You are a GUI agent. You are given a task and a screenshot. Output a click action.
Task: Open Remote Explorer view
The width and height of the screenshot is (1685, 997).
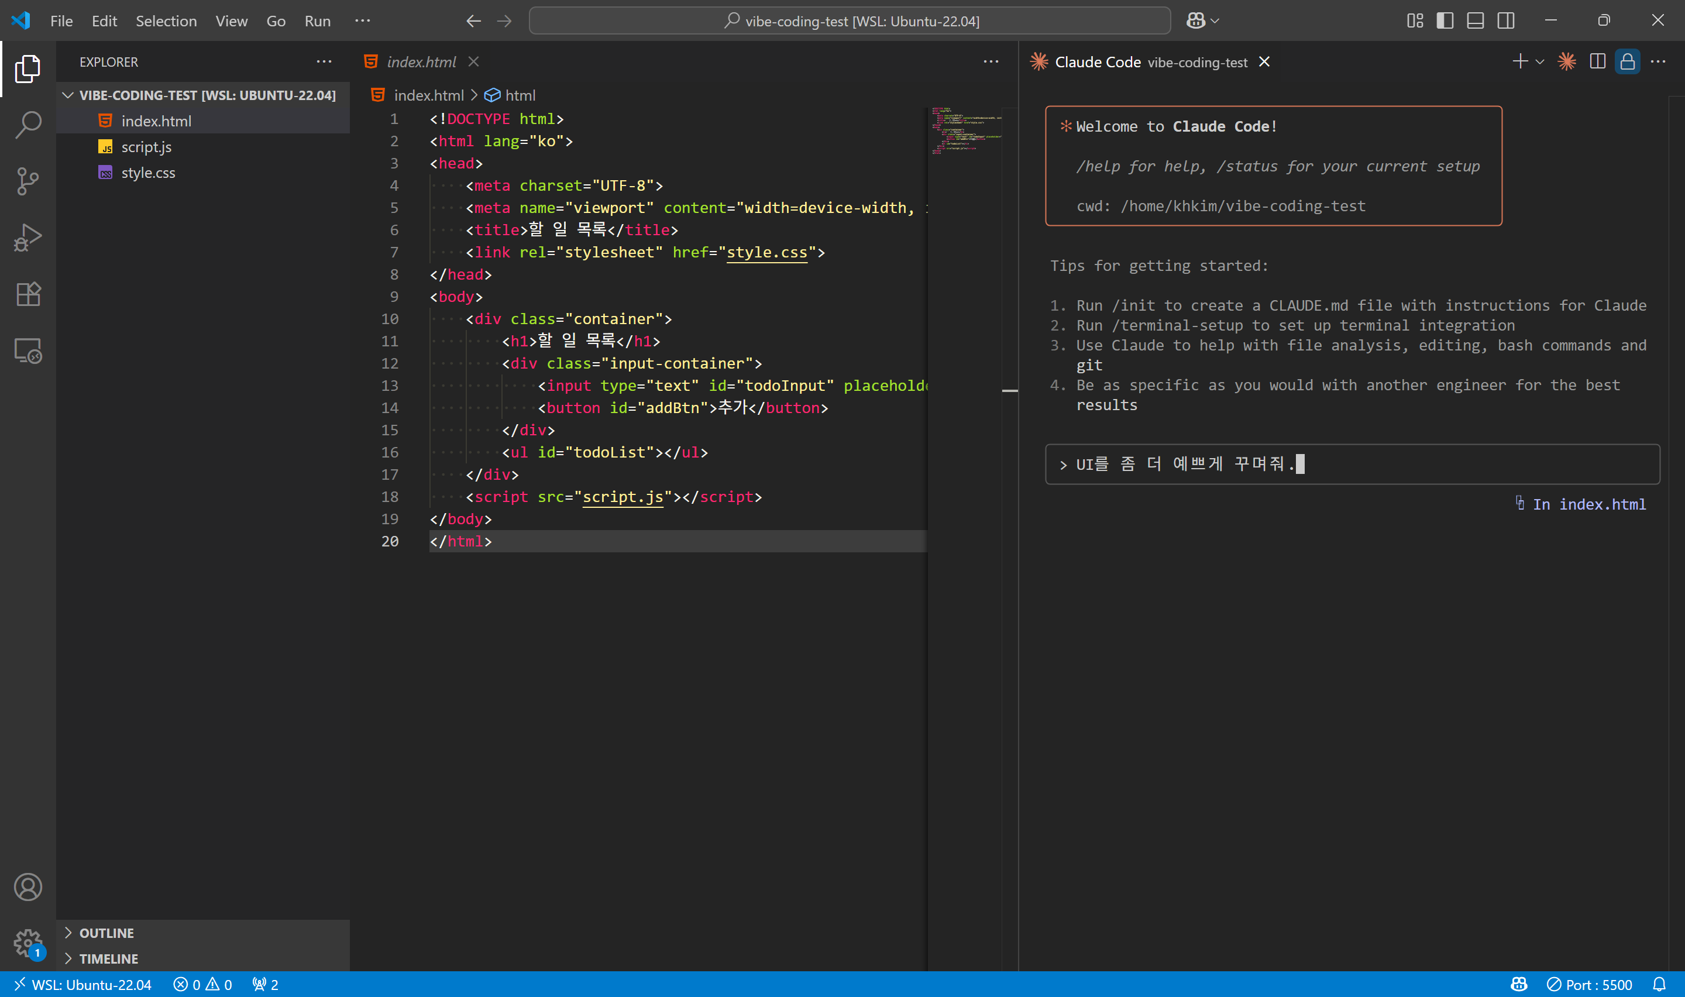pos(27,350)
